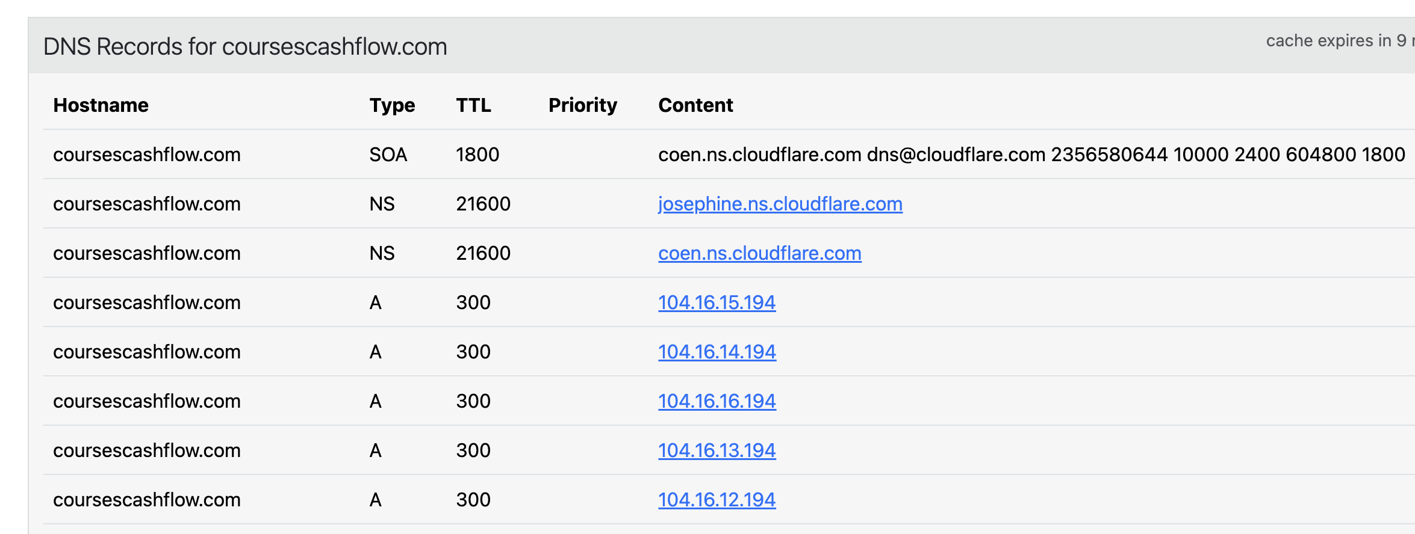The height and width of the screenshot is (534, 1415).
Task: Click the 104.16.15.194 IP address link
Action: click(717, 303)
